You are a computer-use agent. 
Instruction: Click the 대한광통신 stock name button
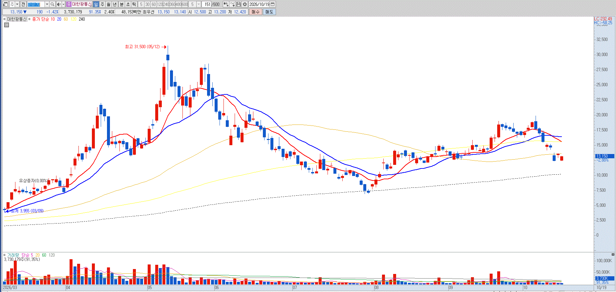click(82, 4)
